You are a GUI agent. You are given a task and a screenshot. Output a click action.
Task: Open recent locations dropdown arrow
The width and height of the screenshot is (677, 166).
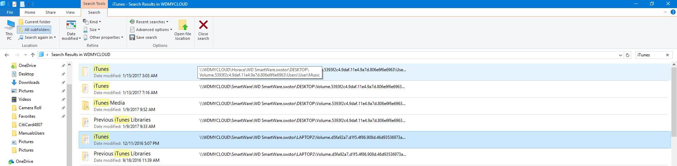click(25, 55)
